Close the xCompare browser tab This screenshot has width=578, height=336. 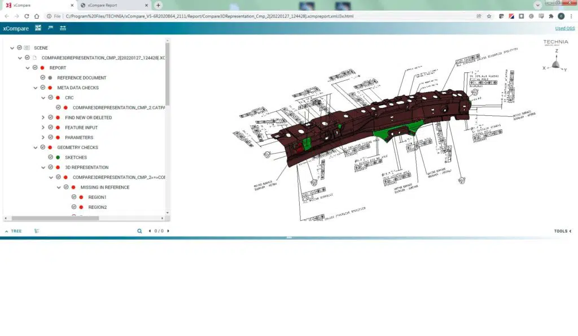(x=72, y=5)
